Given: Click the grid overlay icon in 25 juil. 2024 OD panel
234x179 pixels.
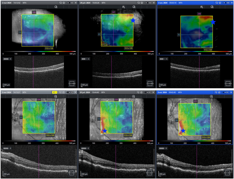Looking at the screenshot, I should tap(124, 7).
